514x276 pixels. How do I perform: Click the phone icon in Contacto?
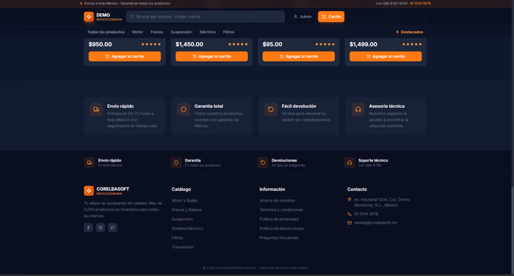point(350,214)
